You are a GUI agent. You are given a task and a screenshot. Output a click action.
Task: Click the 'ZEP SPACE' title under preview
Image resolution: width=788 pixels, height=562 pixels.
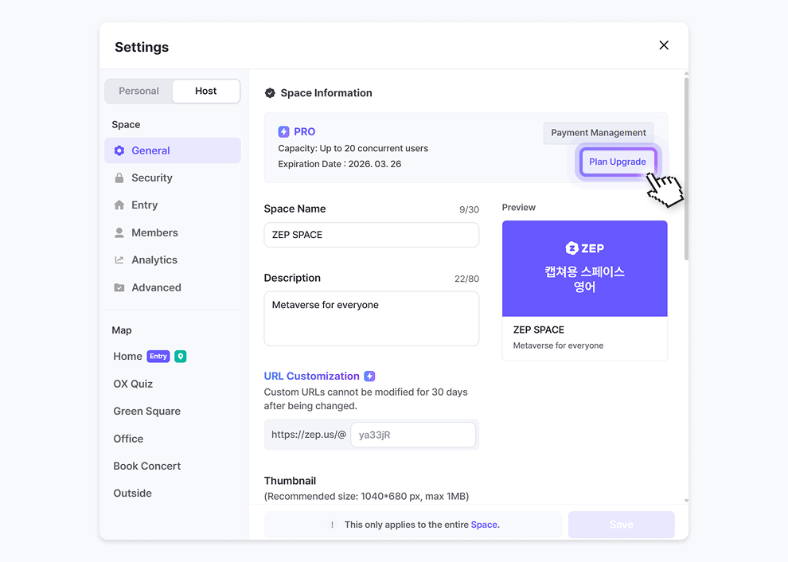point(538,330)
